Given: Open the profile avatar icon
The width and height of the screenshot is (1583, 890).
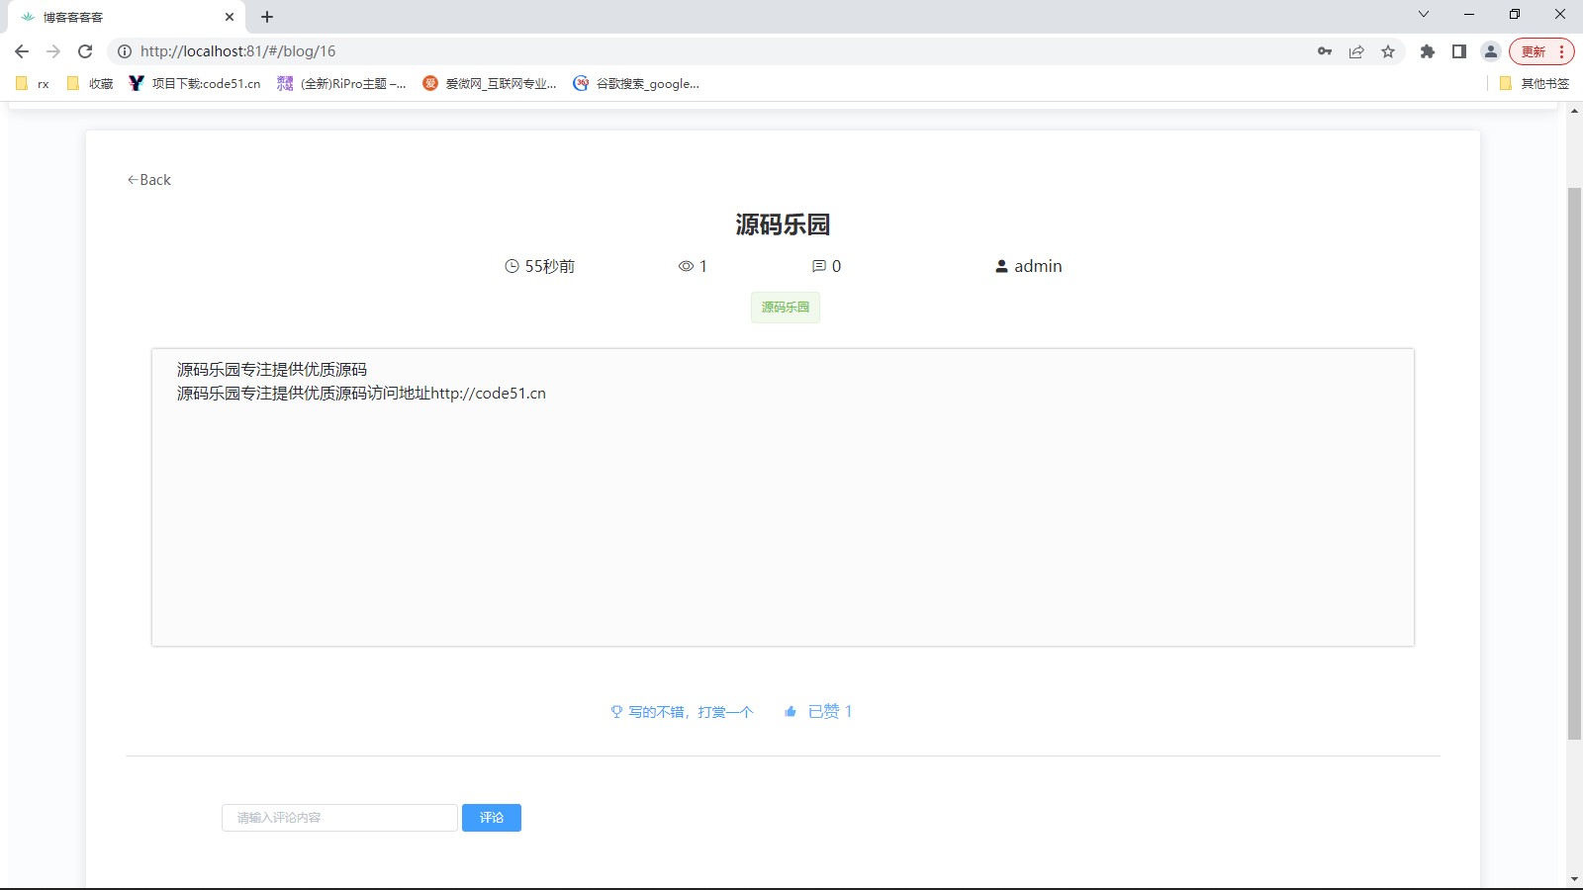Looking at the screenshot, I should [x=1491, y=51].
